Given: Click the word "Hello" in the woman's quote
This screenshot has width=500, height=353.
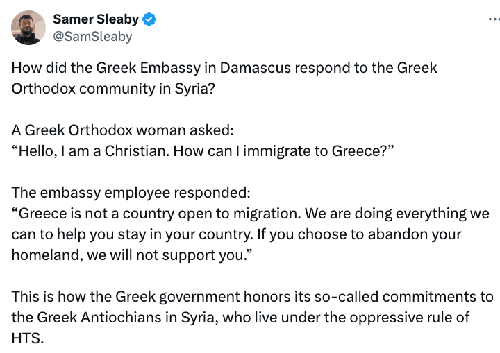Looking at the screenshot, I should [35, 150].
